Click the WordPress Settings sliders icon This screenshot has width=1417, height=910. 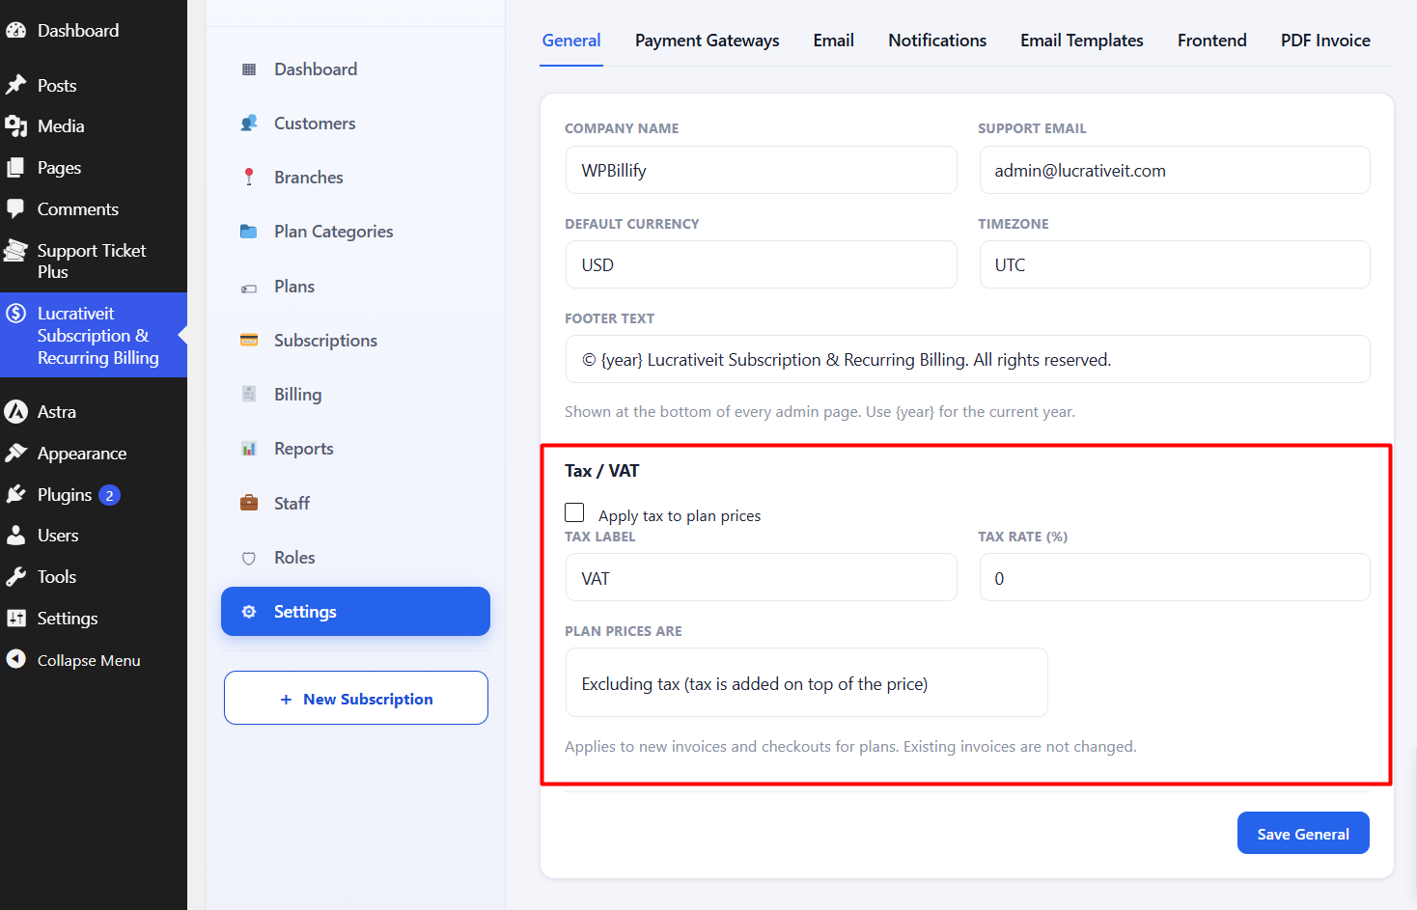tap(16, 619)
